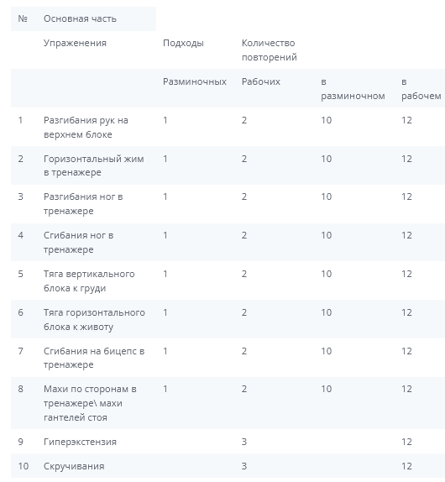The image size is (445, 482).
Task: Click working sets value 3 for Гиперэкстензия
Action: 244,442
